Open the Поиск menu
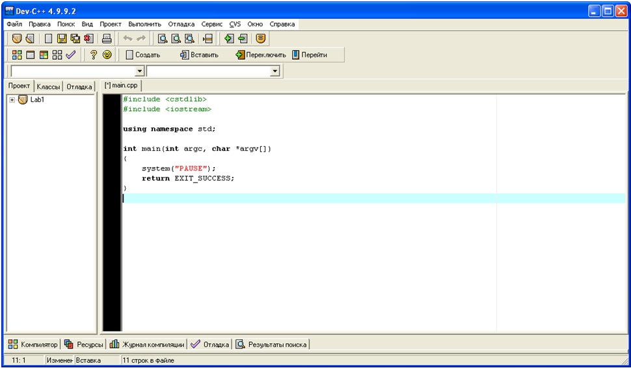 click(66, 24)
